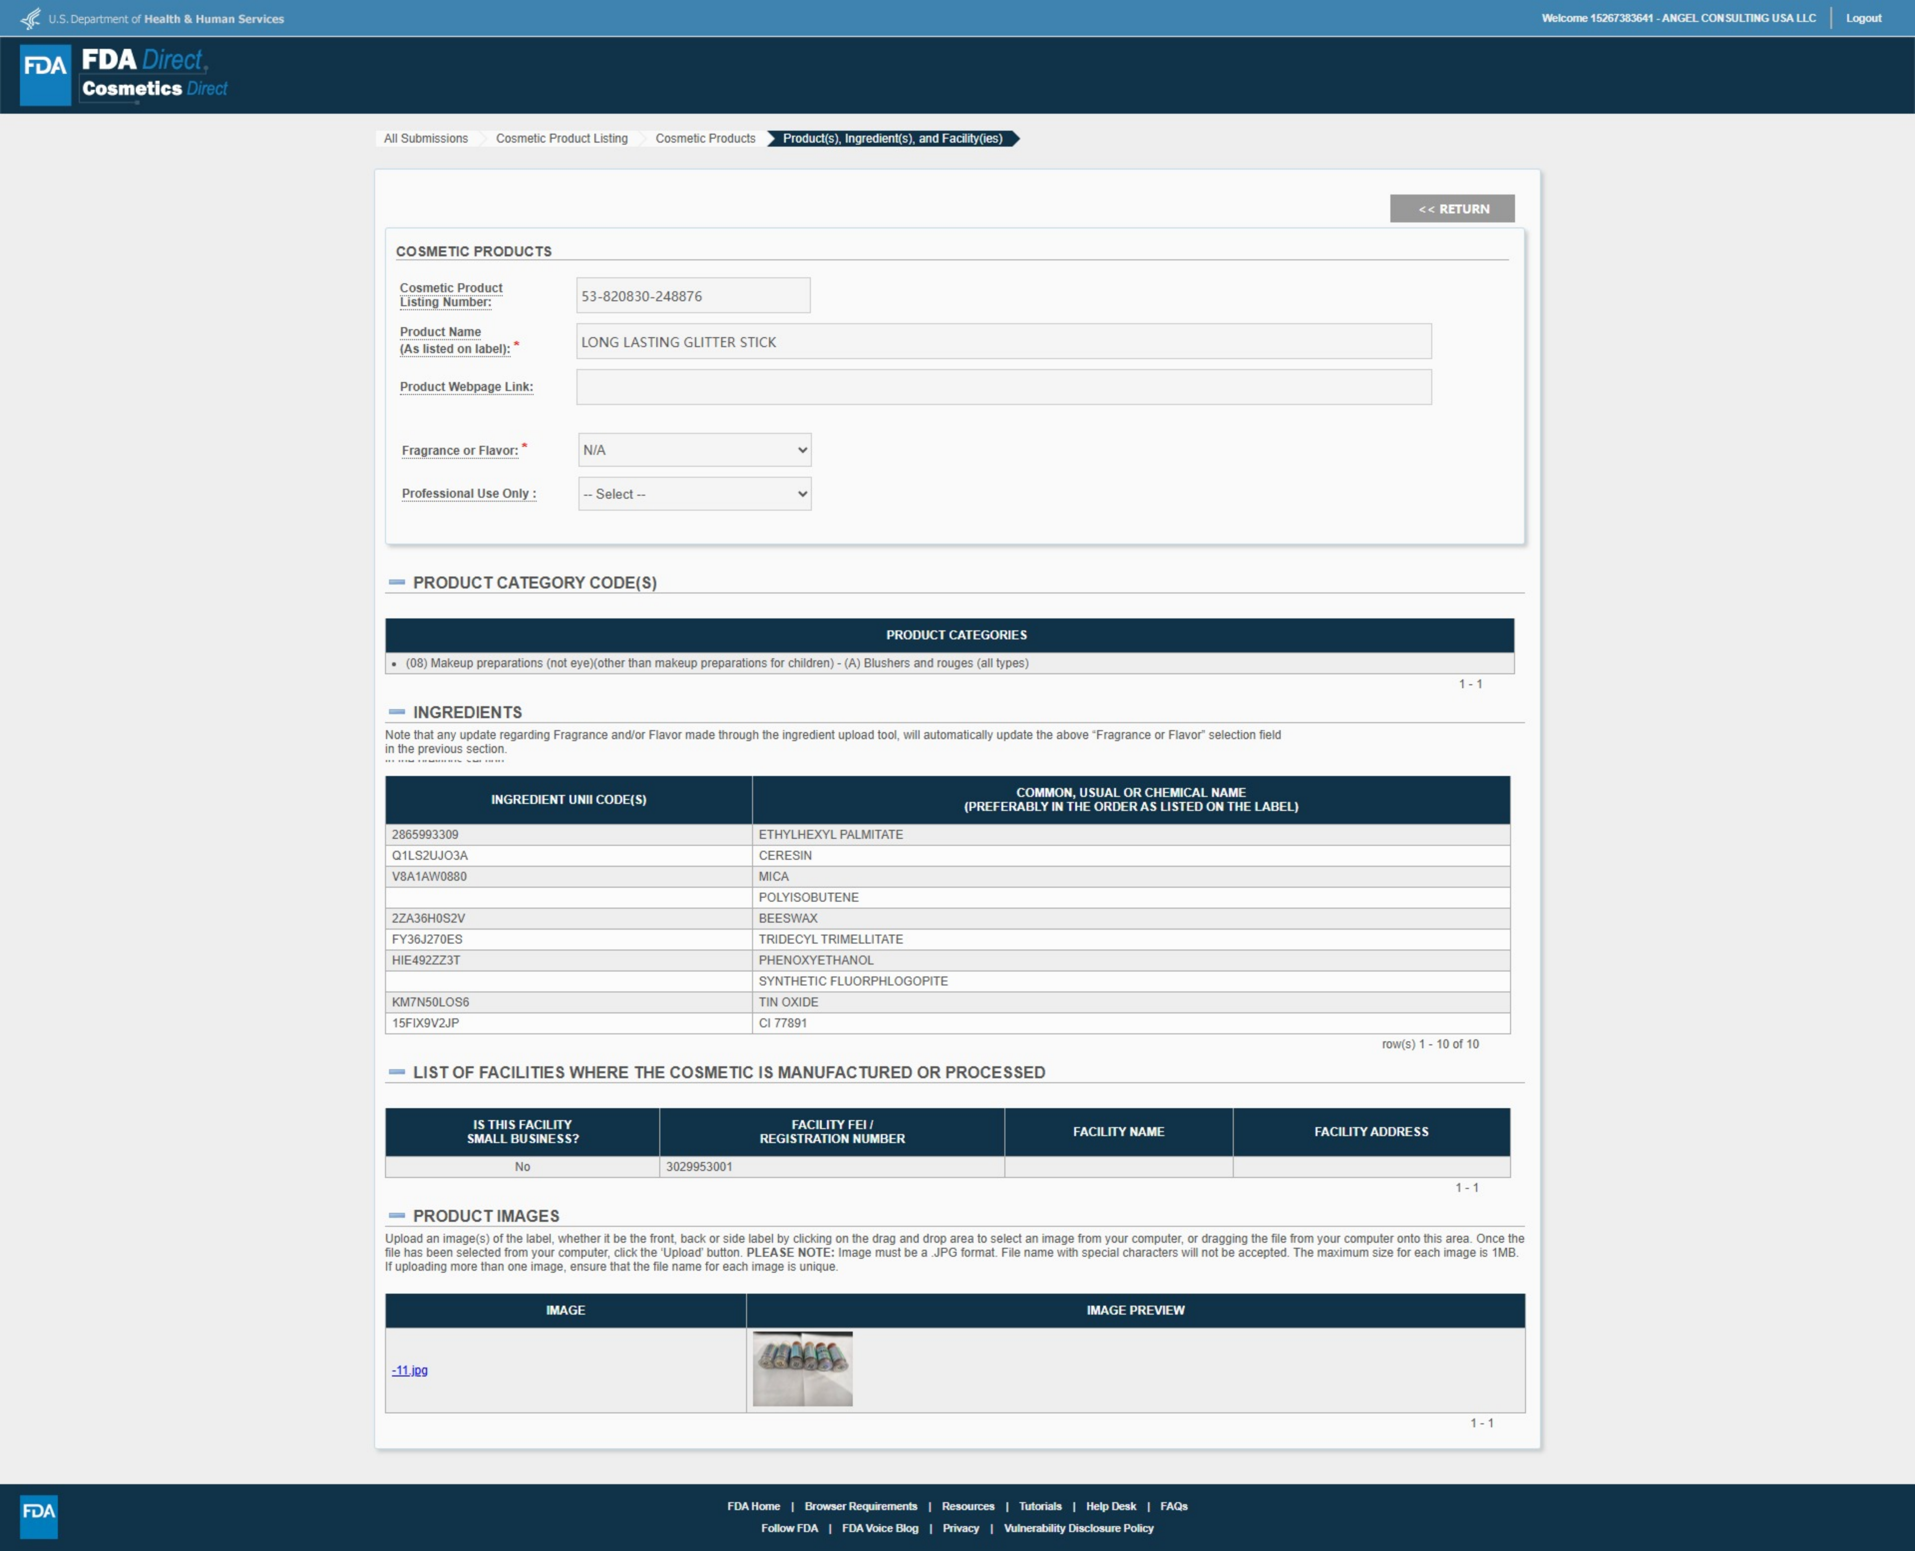Go to Cosmetic Products breadcrumb

(x=705, y=139)
